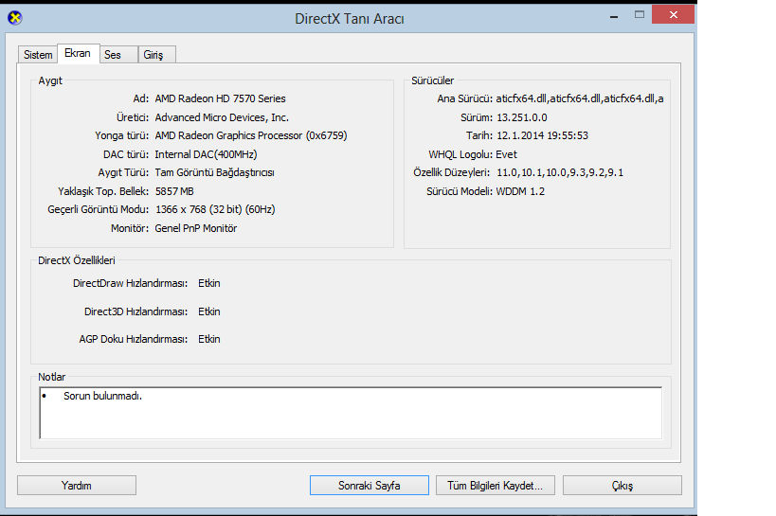Click the Ana Sürücü aticfx64.dll value
The width and height of the screenshot is (776, 516).
(x=580, y=98)
